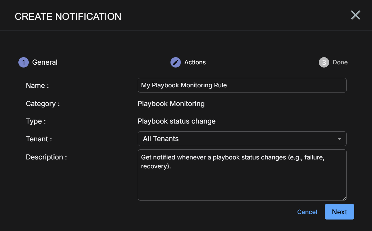372x231 pixels.
Task: Click the Tenant field label
Action: click(x=39, y=139)
